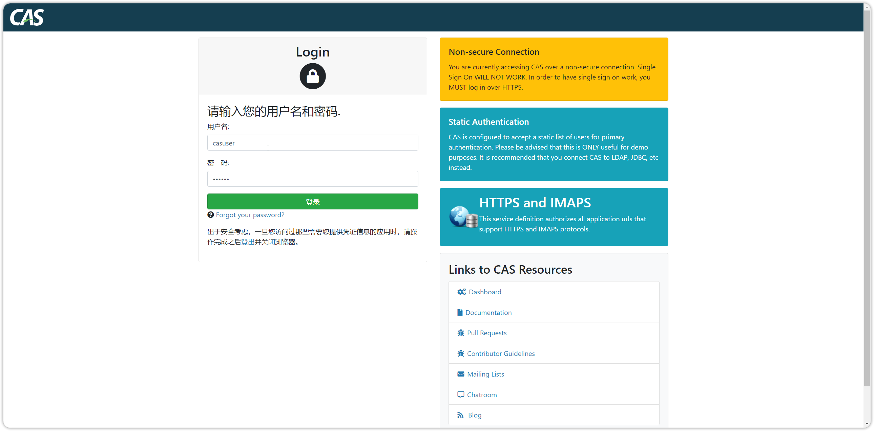The image size is (874, 431).
Task: Click the Contributor Guidelines bug icon
Action: tap(460, 354)
